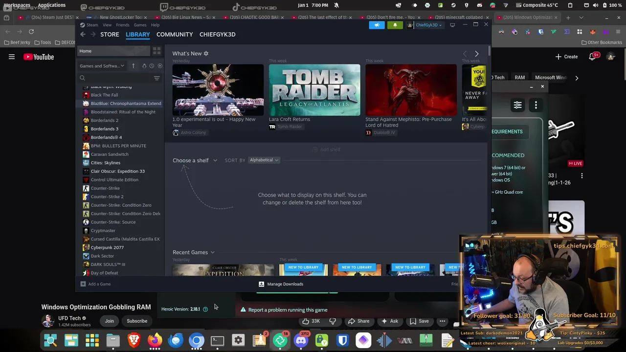Click Join on UFD Tech channel
Image resolution: width=626 pixels, height=352 pixels.
coord(109,321)
